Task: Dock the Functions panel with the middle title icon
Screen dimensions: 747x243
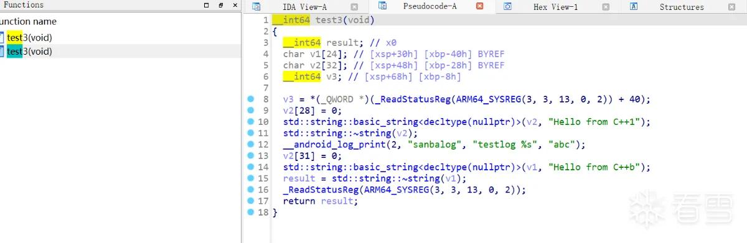Action: [x=220, y=5]
